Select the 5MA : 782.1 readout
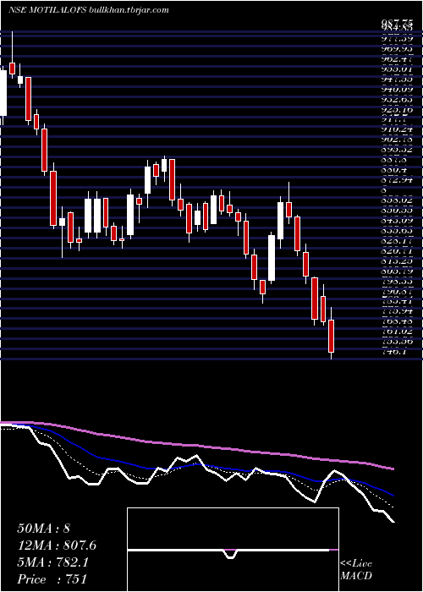The image size is (423, 592). point(52,562)
